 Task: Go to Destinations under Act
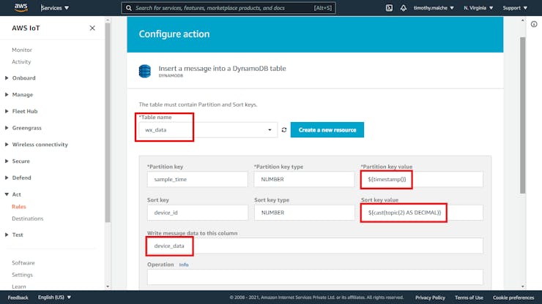tap(28, 218)
